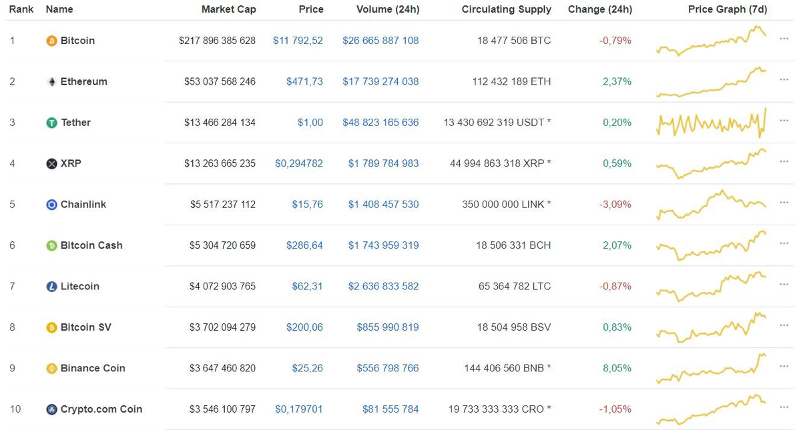Click the Bitcoin SV logo icon
The height and width of the screenshot is (430, 801).
(x=51, y=328)
